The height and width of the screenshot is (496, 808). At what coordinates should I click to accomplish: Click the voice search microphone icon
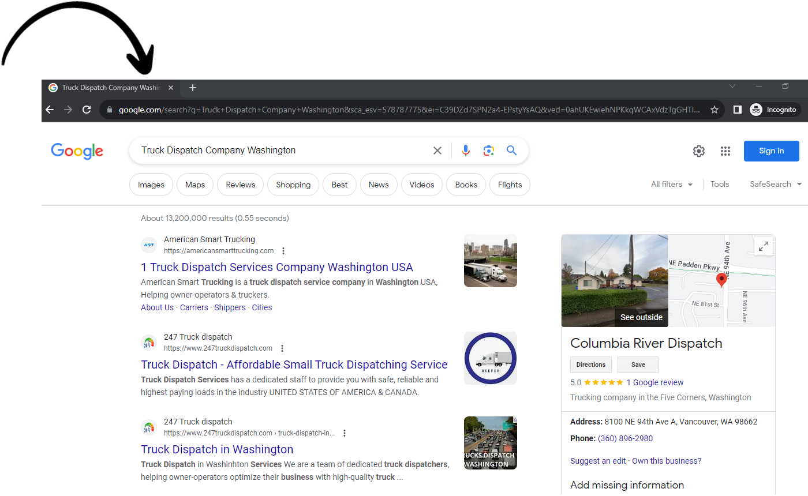click(x=466, y=151)
